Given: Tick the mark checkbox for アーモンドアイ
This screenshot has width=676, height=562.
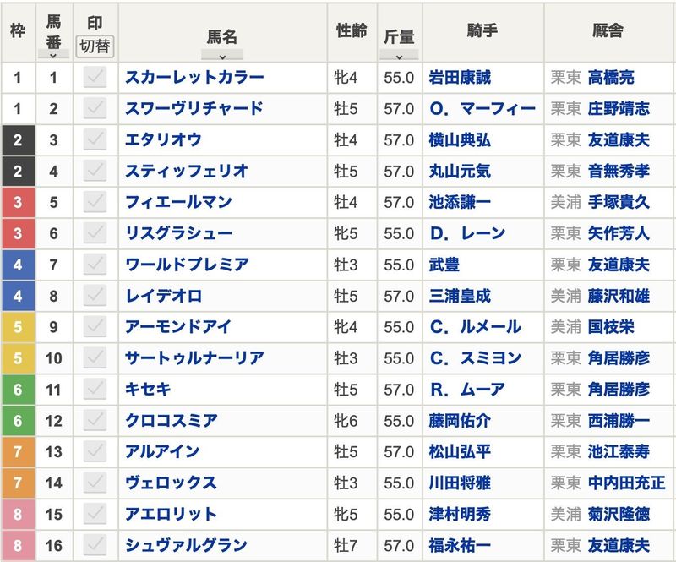Looking at the screenshot, I should (x=95, y=327).
